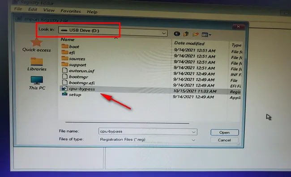The height and width of the screenshot is (177, 291).
Task: Sort by the Name column header
Action: pos(68,39)
